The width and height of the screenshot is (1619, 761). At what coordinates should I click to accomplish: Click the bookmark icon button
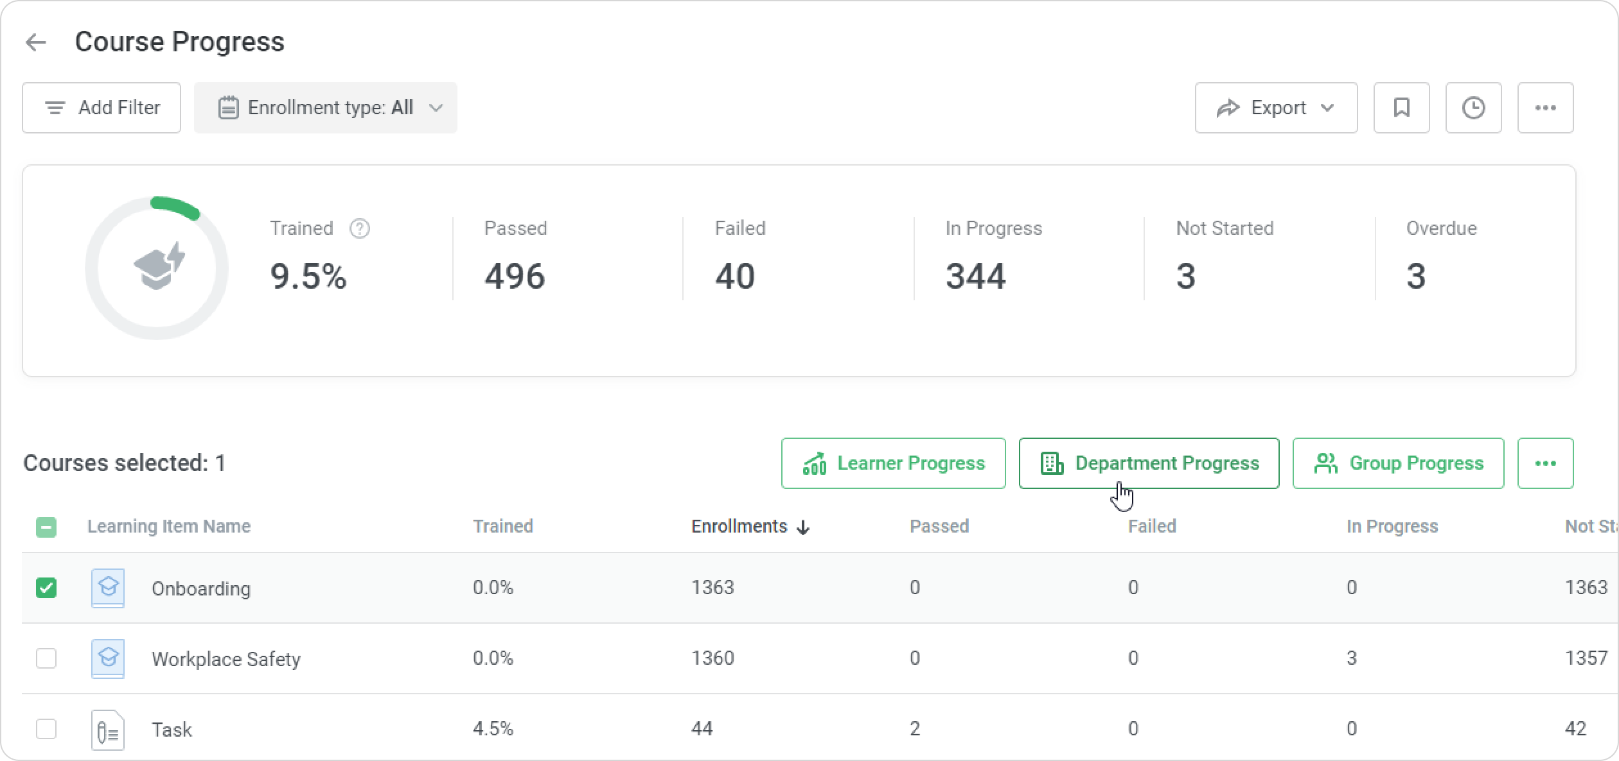(x=1401, y=108)
